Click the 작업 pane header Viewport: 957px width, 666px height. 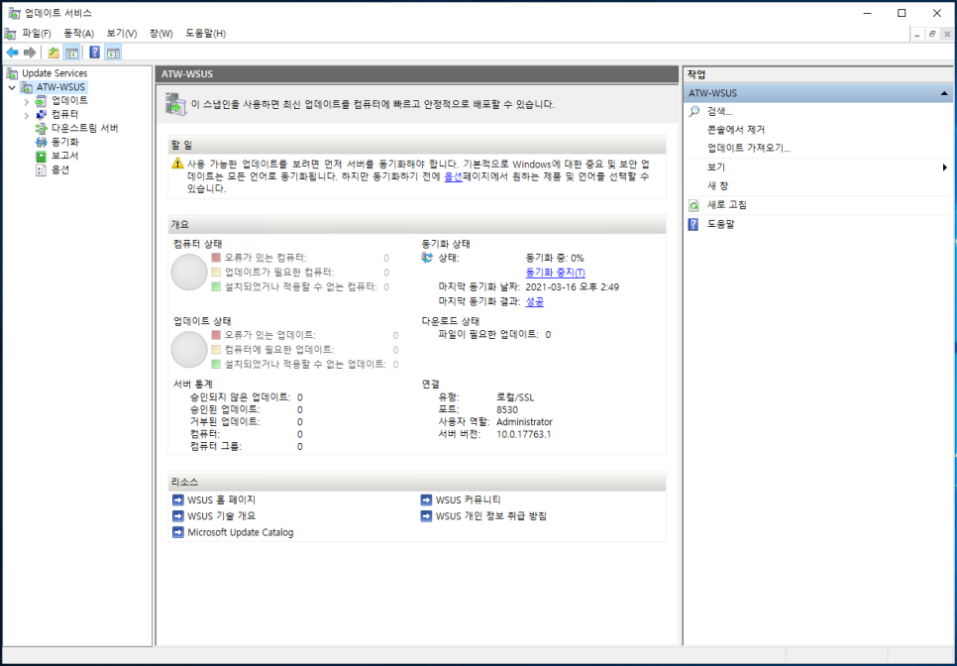click(x=818, y=74)
